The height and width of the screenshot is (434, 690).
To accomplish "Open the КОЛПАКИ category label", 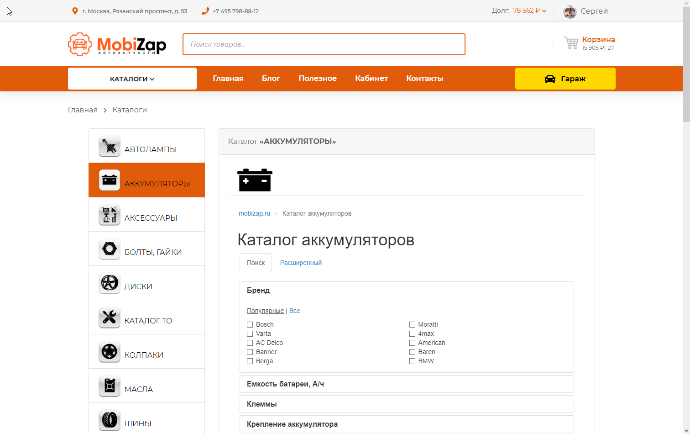I will 144,355.
